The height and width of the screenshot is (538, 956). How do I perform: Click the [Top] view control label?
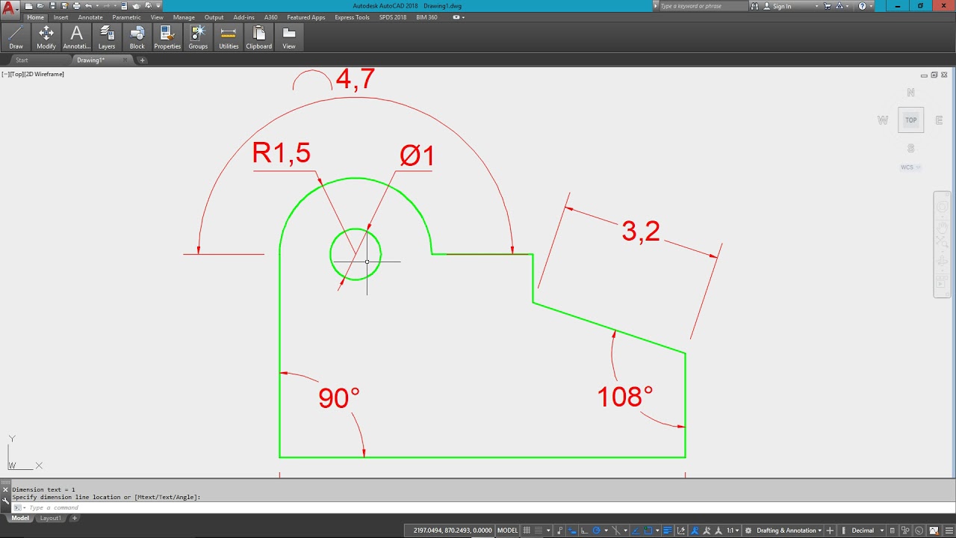tap(17, 74)
